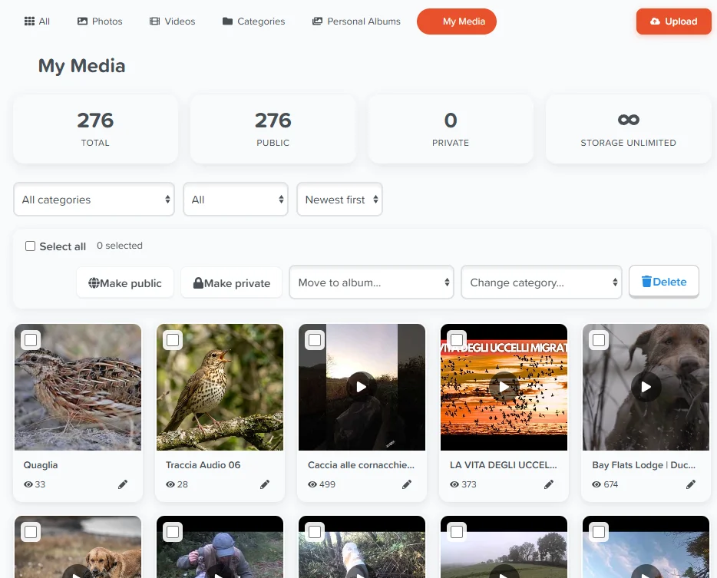Open the Personal Albums tab
Viewport: 717px width, 578px height.
(x=356, y=21)
